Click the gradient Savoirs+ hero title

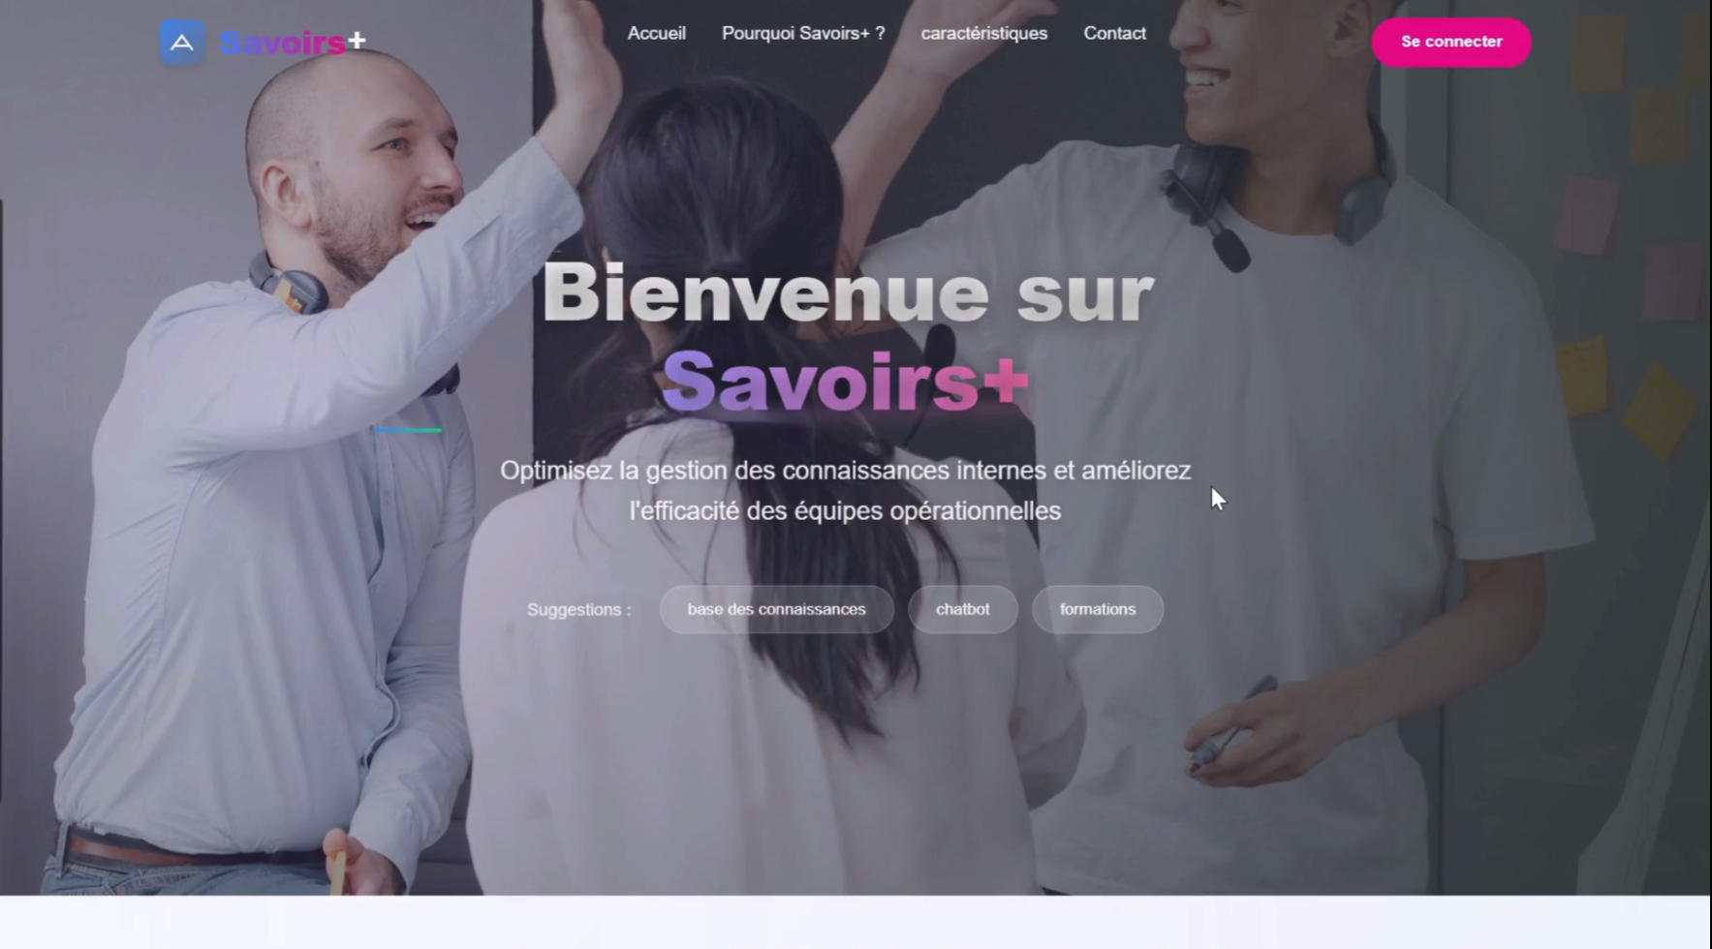845,382
